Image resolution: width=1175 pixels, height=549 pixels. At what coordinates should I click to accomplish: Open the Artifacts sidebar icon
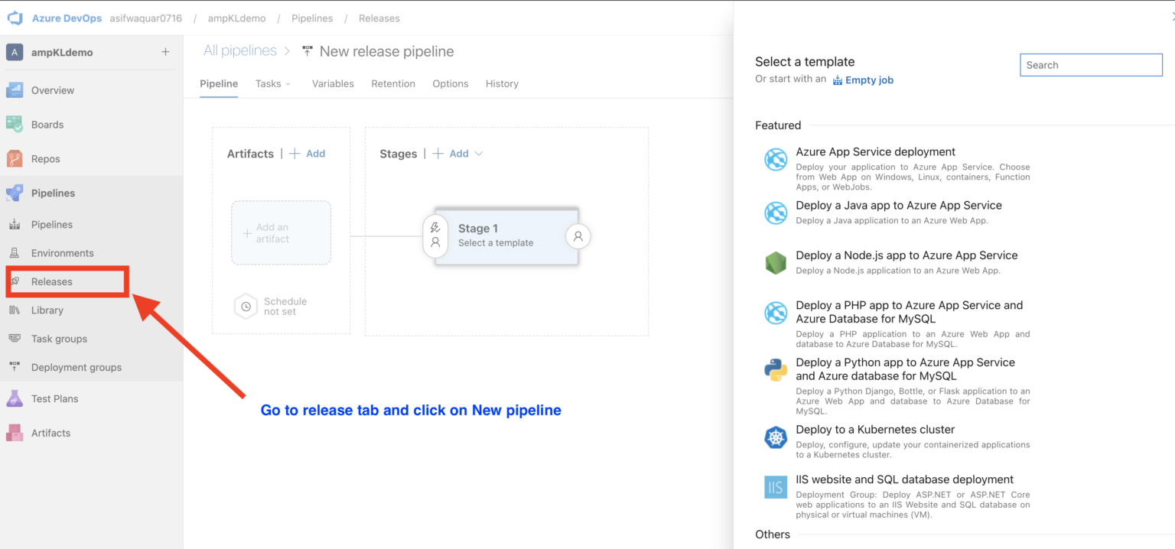coord(15,433)
